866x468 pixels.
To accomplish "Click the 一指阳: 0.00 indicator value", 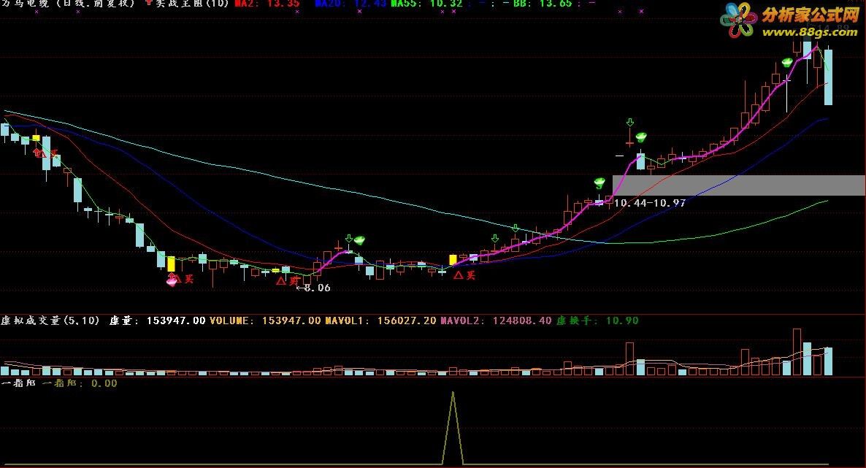I will tap(80, 383).
